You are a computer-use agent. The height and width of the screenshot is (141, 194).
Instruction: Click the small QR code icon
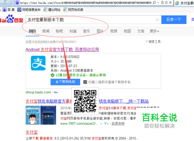pos(85,82)
